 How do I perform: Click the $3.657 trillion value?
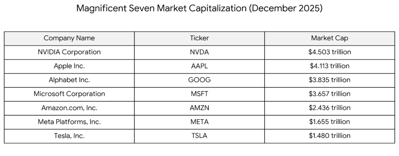pos(329,94)
